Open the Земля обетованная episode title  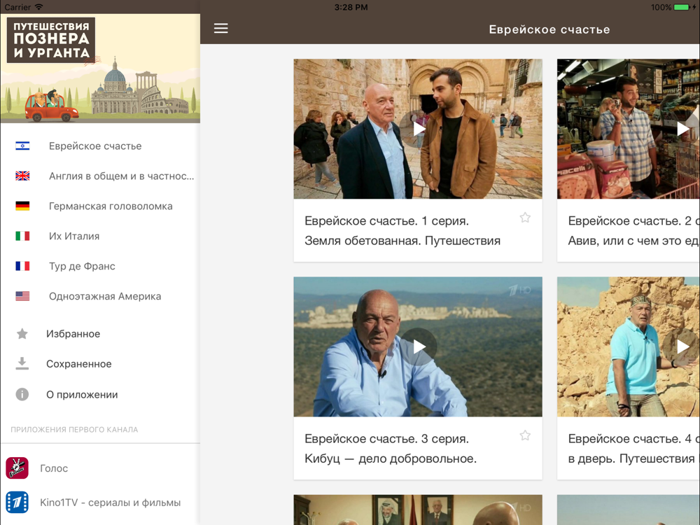pyautogui.click(x=402, y=231)
